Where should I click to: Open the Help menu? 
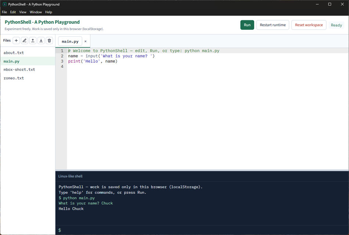(48, 12)
